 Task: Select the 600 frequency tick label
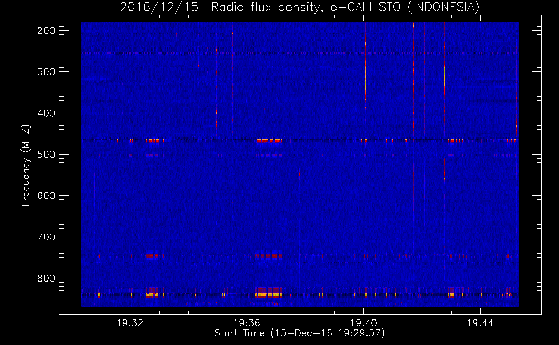[x=46, y=196]
